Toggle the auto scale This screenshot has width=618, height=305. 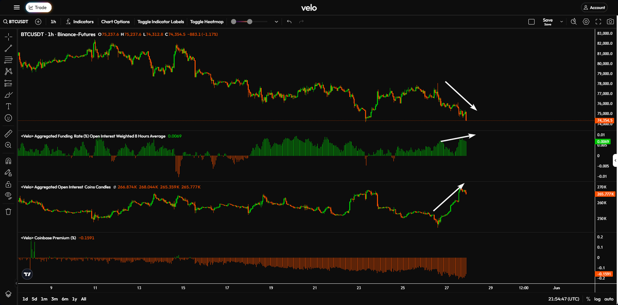(609, 299)
